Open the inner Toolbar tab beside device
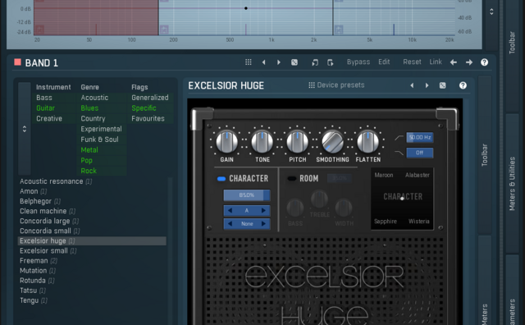Viewport: 525px width, 325px height. [485, 155]
